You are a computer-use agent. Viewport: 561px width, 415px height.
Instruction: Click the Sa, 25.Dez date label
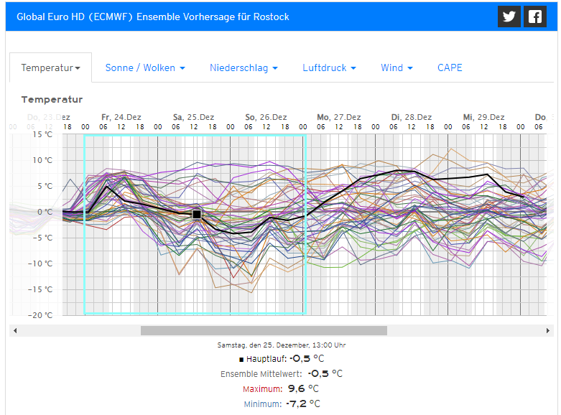(193, 117)
